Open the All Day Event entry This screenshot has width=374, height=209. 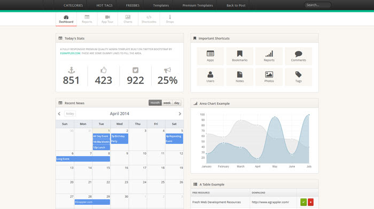coord(102,136)
